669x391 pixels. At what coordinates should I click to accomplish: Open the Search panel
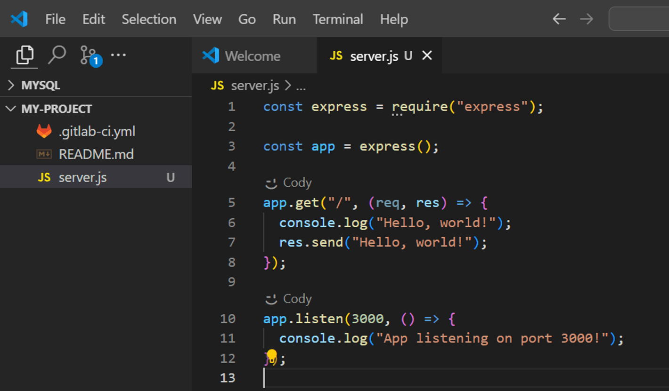57,55
